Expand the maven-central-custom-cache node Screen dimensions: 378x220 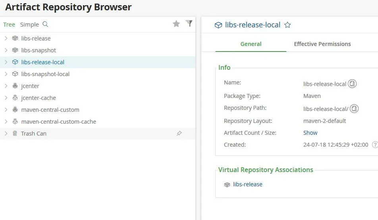pos(6,122)
